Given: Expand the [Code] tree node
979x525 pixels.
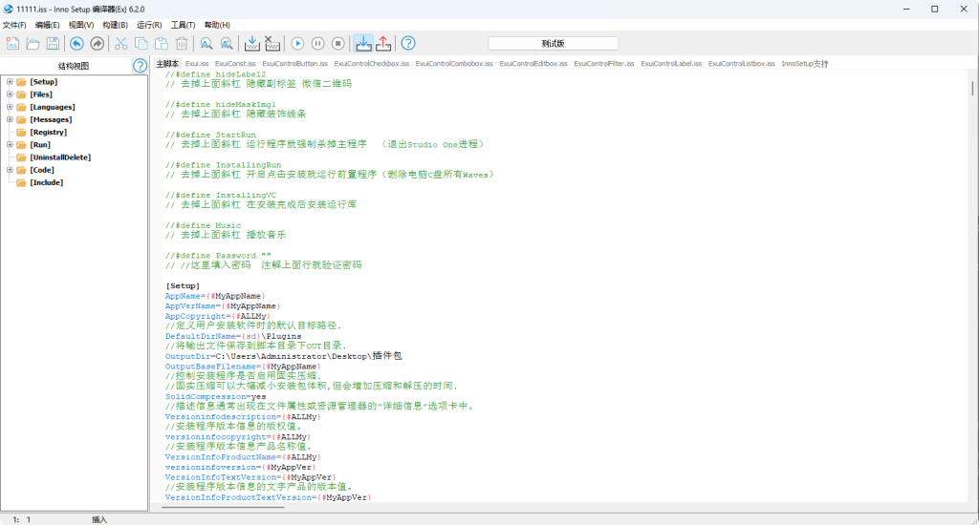Looking at the screenshot, I should 10,170.
